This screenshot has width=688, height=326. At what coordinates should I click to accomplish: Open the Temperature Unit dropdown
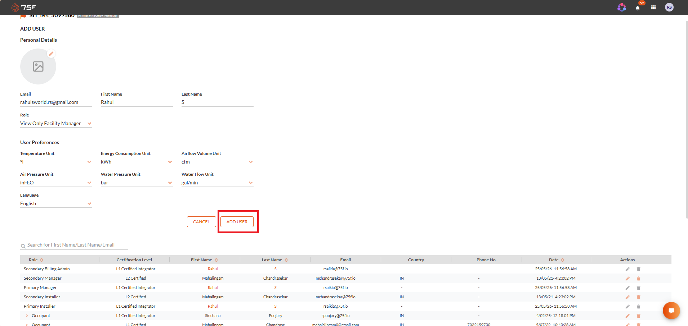point(56,162)
